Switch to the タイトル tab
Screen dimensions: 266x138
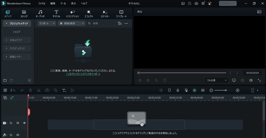[x=56, y=14]
